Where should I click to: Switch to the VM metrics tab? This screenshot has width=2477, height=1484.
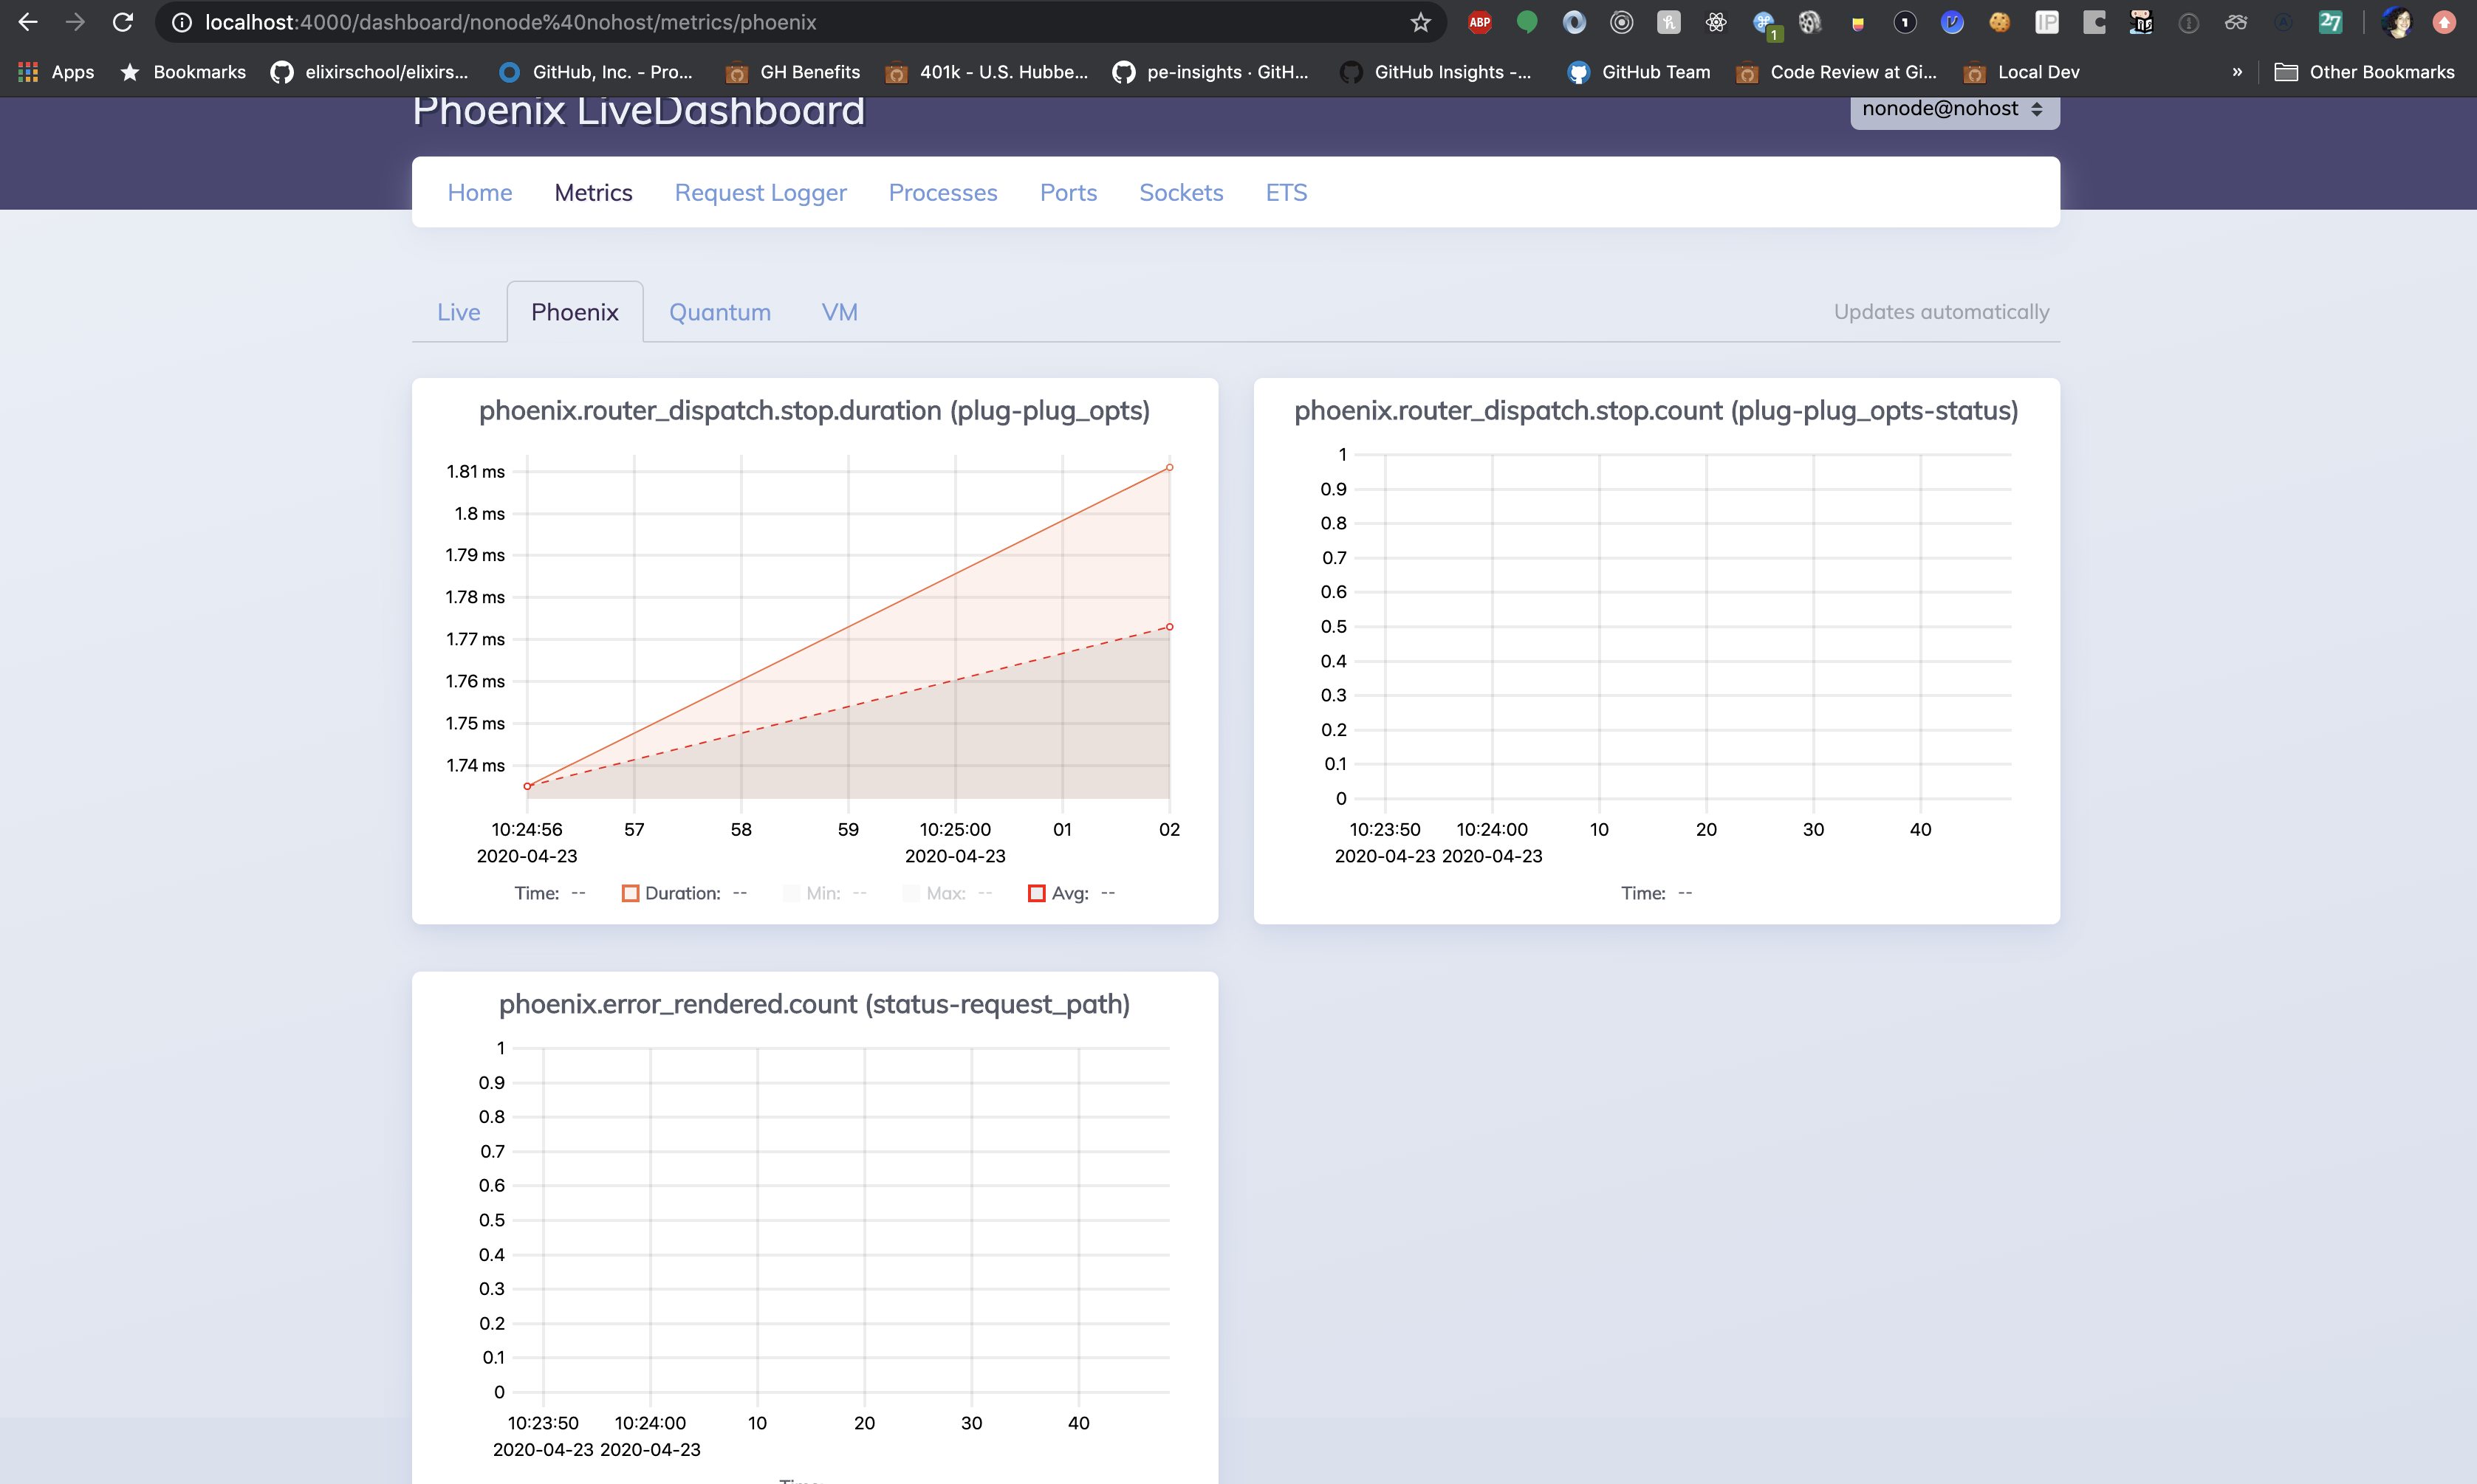(x=839, y=312)
